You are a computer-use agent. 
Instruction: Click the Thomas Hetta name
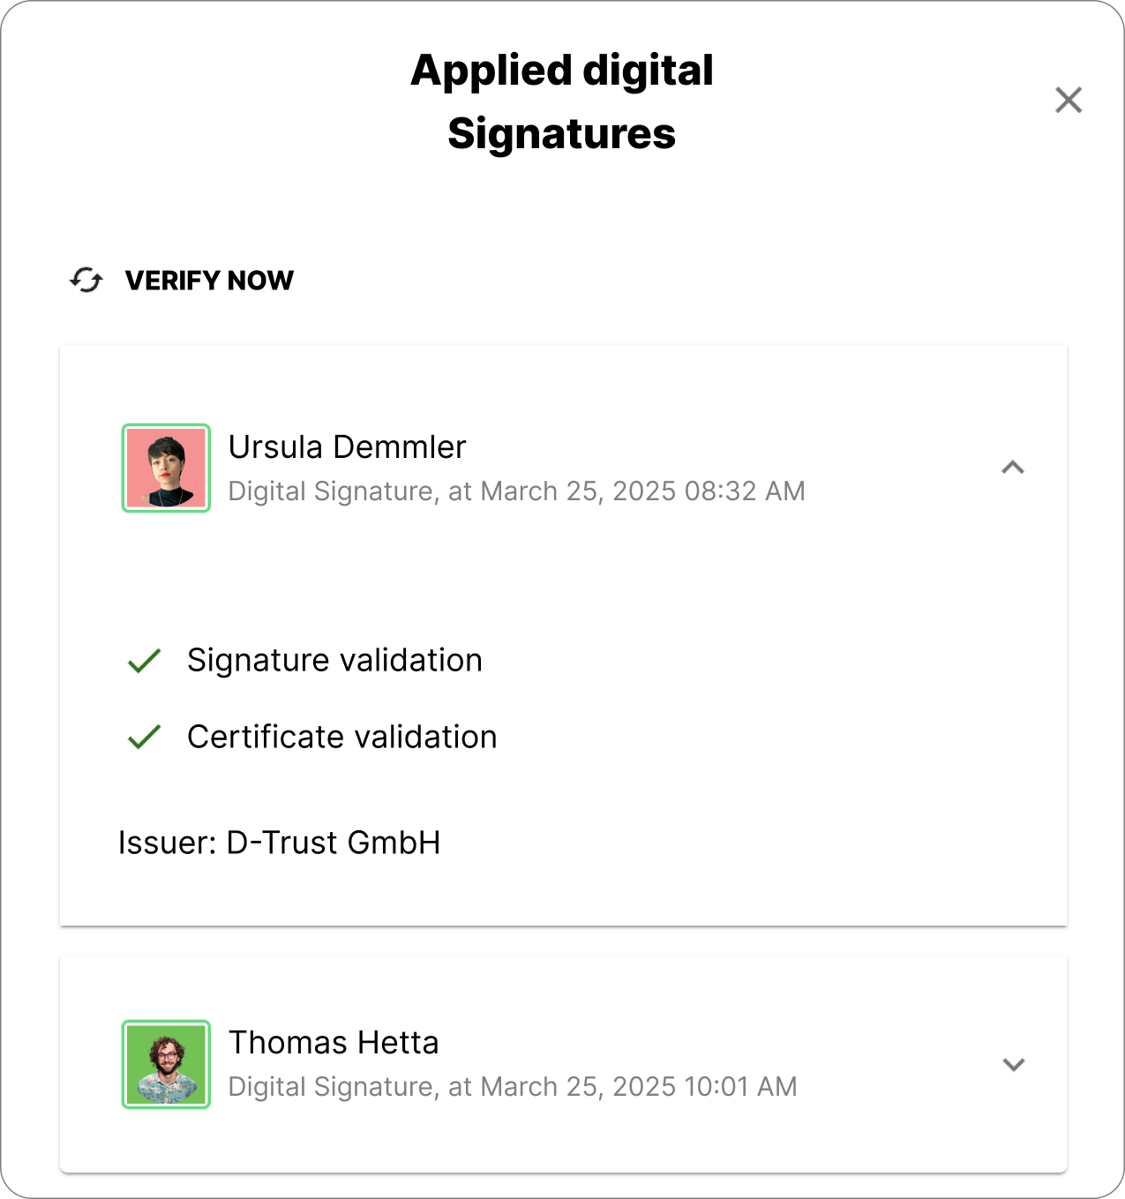point(334,1043)
